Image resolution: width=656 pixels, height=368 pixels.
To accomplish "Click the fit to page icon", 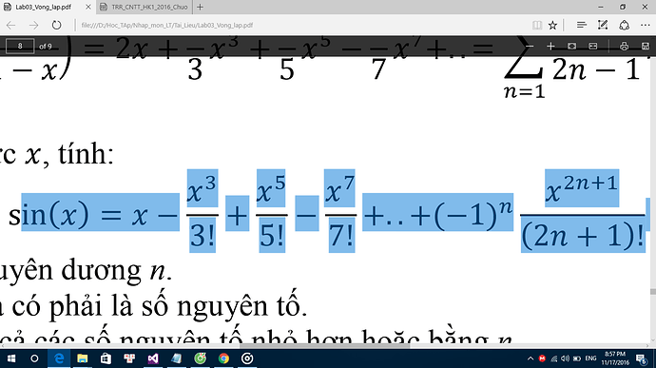I will pos(571,46).
